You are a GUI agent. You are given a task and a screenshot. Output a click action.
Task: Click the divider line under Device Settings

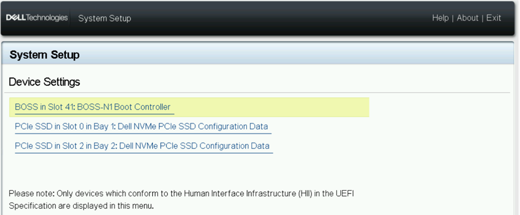pyautogui.click(x=257, y=93)
